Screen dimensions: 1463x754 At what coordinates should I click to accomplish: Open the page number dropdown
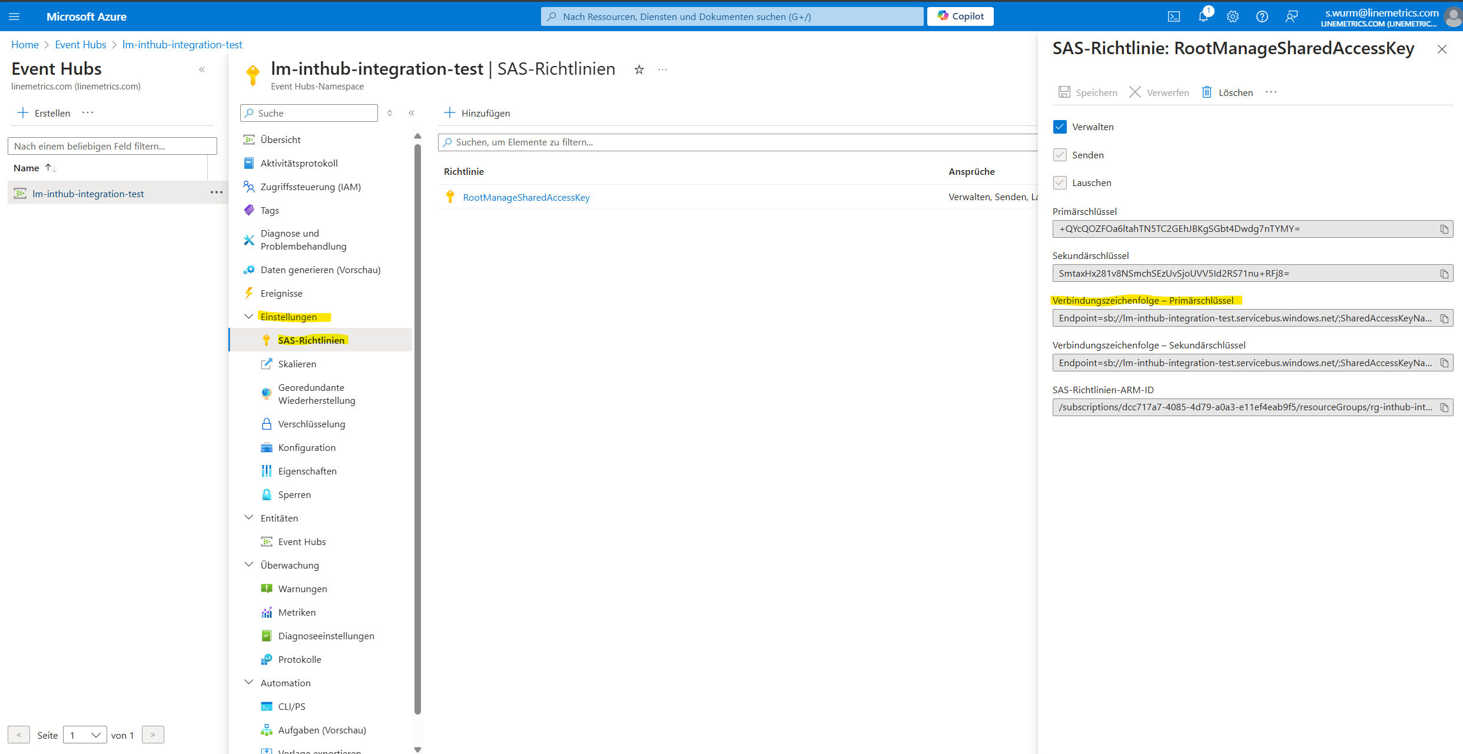point(85,735)
